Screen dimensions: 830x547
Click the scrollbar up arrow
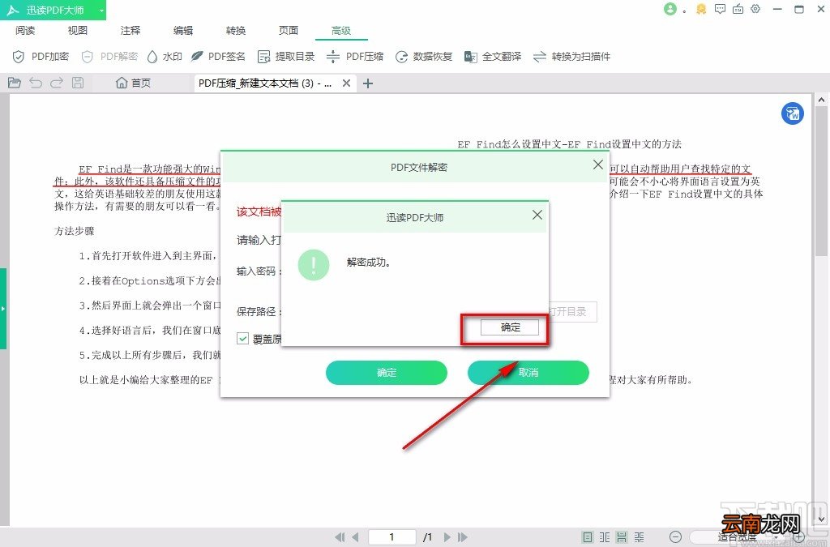[821, 100]
